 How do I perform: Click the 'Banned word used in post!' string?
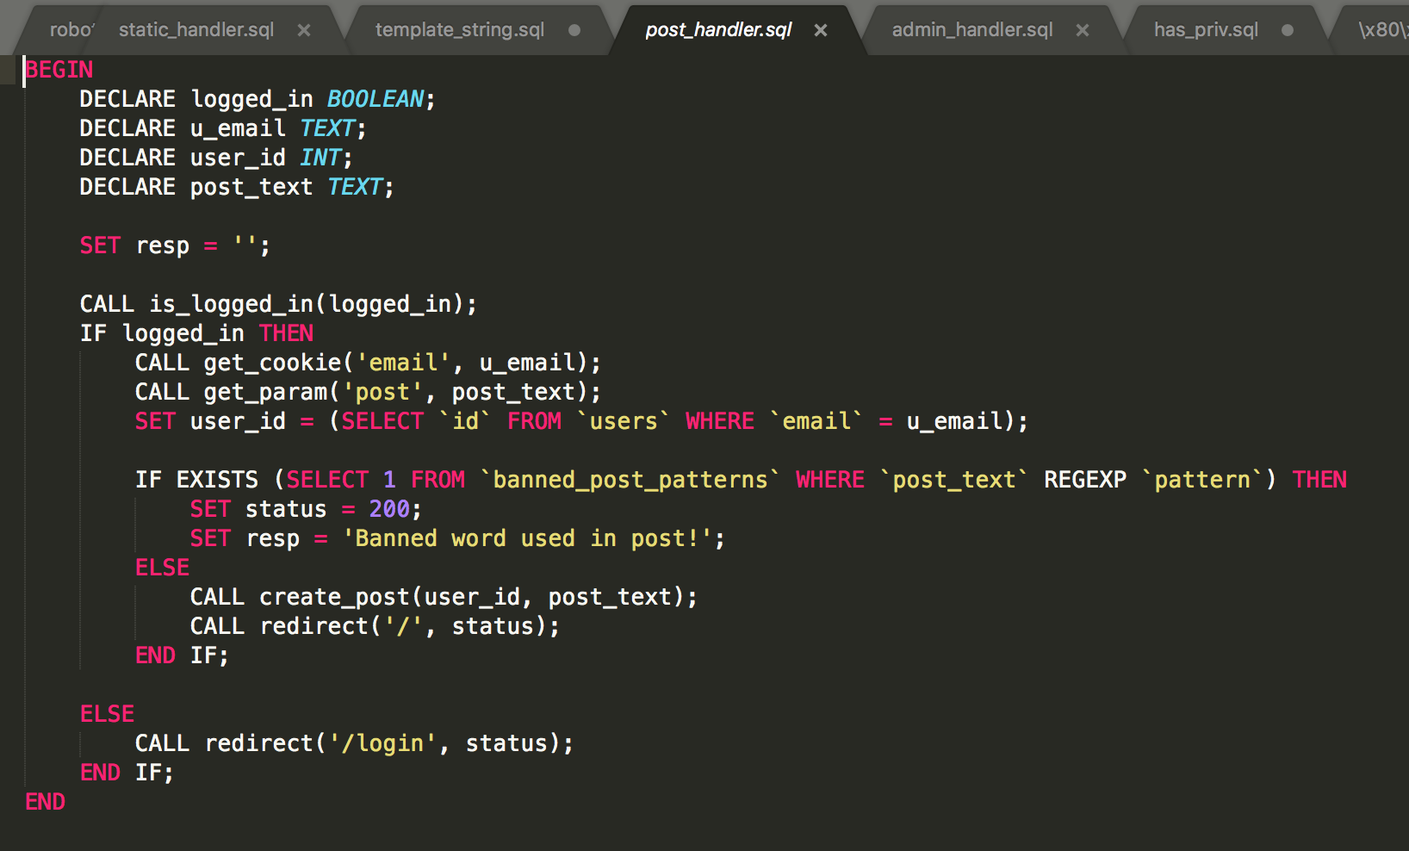[x=527, y=538]
